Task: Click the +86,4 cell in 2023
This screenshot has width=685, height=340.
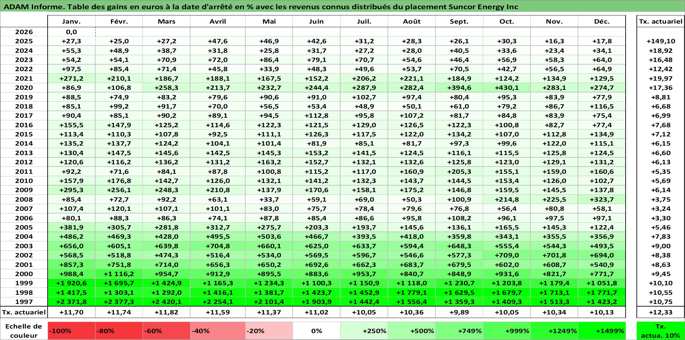Action: [269, 60]
